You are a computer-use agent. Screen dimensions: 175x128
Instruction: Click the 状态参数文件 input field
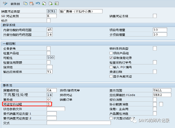point(56,109)
